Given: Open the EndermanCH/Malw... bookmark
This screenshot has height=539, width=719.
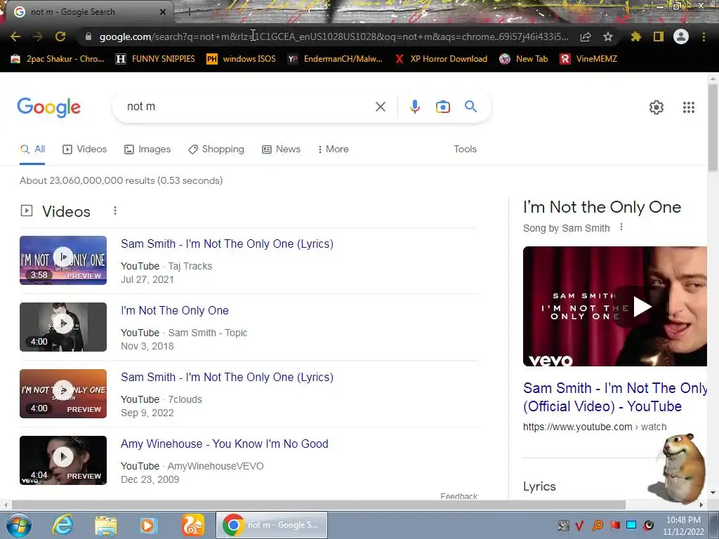Looking at the screenshot, I should (x=335, y=59).
